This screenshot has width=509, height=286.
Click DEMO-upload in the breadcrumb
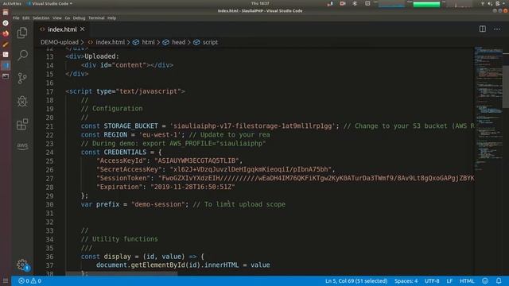click(60, 42)
